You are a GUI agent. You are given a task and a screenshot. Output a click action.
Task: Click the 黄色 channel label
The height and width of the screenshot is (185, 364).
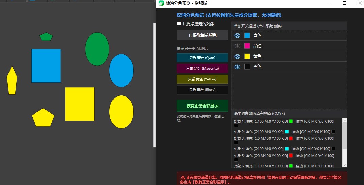[x=257, y=56]
